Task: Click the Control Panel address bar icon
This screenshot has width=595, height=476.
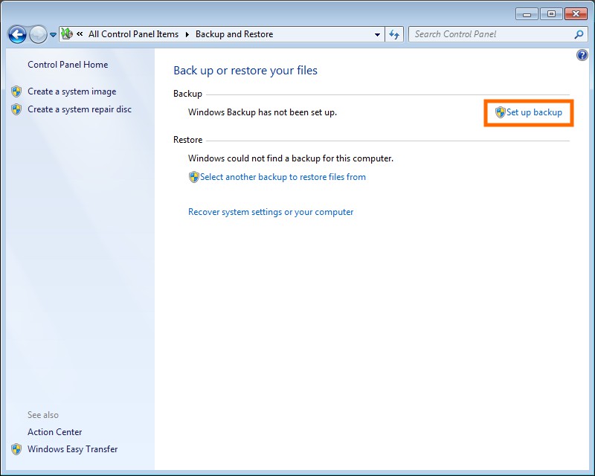Action: [67, 33]
